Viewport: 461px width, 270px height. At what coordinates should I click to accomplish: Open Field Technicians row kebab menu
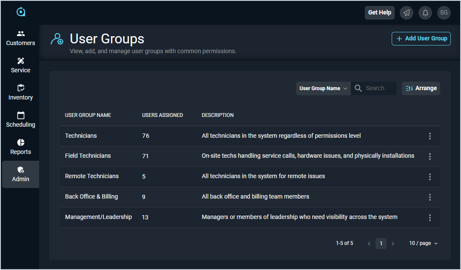click(x=430, y=156)
